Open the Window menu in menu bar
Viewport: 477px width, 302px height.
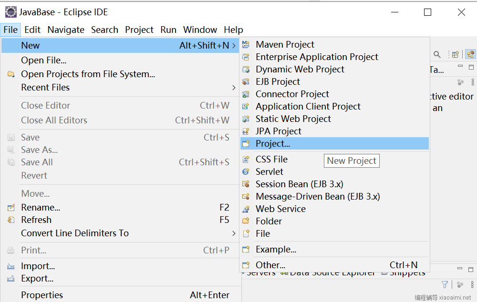200,30
